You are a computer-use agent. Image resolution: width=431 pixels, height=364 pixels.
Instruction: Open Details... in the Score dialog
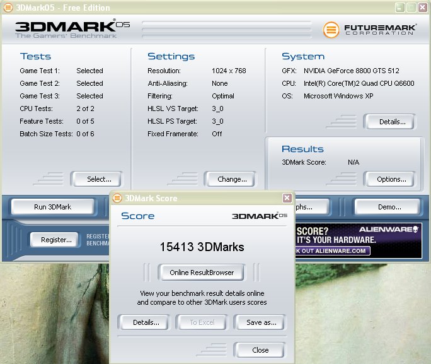coord(144,322)
